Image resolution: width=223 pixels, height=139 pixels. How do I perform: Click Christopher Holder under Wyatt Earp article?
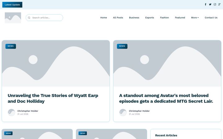28,111
